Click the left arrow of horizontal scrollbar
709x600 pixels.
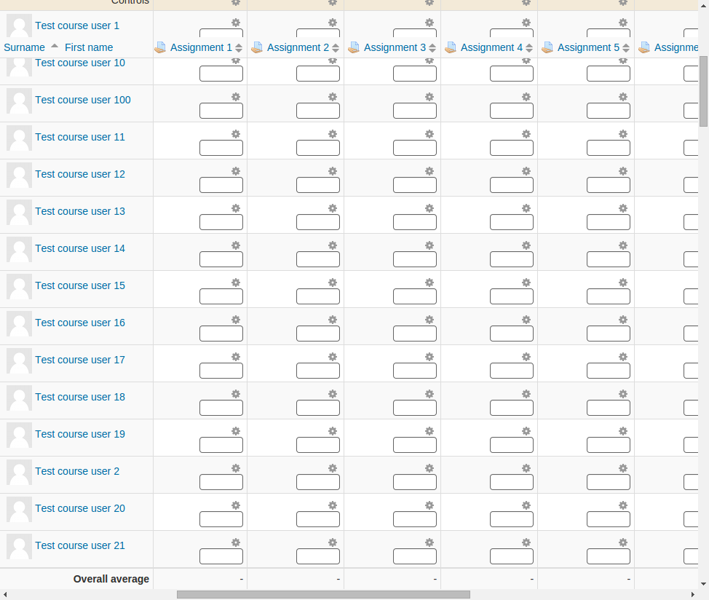(x=5, y=595)
